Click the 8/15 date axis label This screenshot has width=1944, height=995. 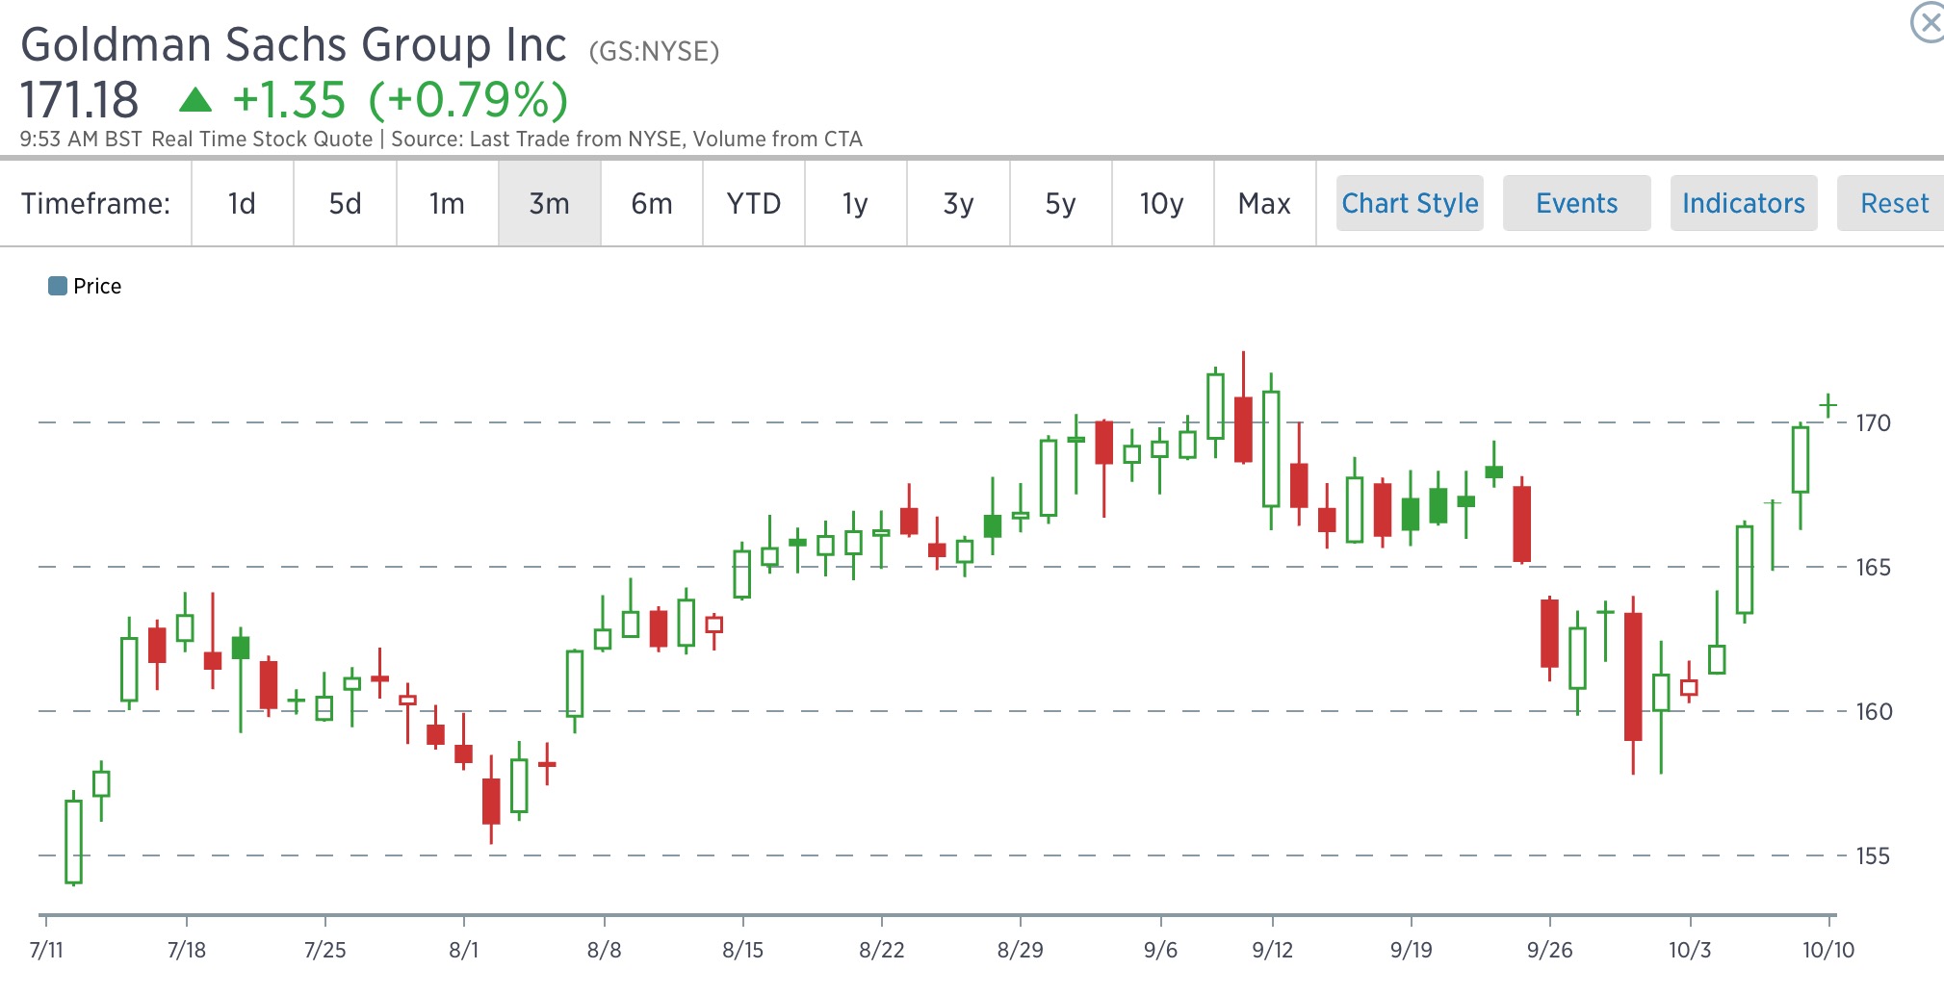coord(743,950)
